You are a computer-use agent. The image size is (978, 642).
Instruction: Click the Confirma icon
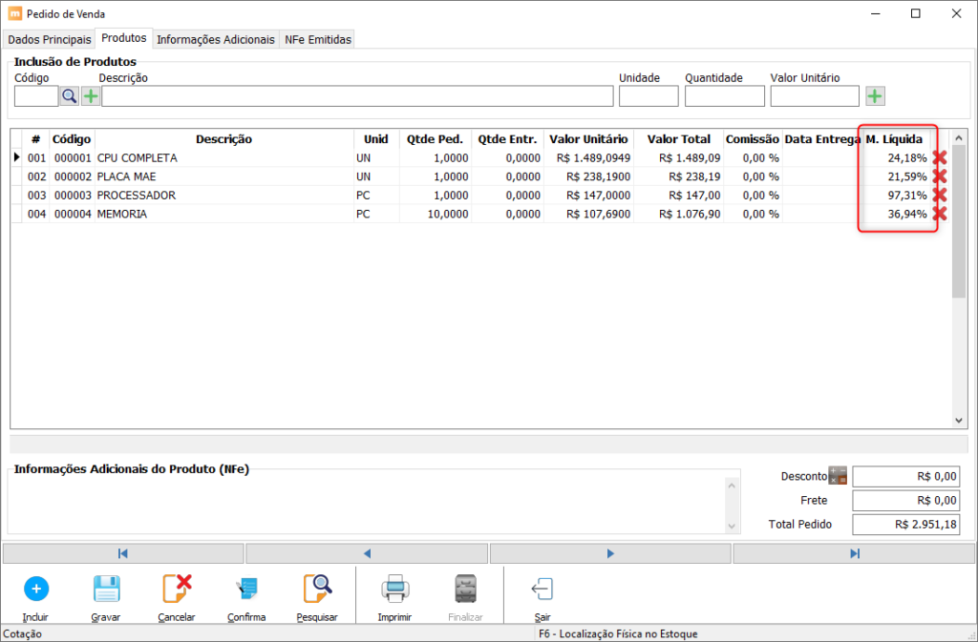247,590
